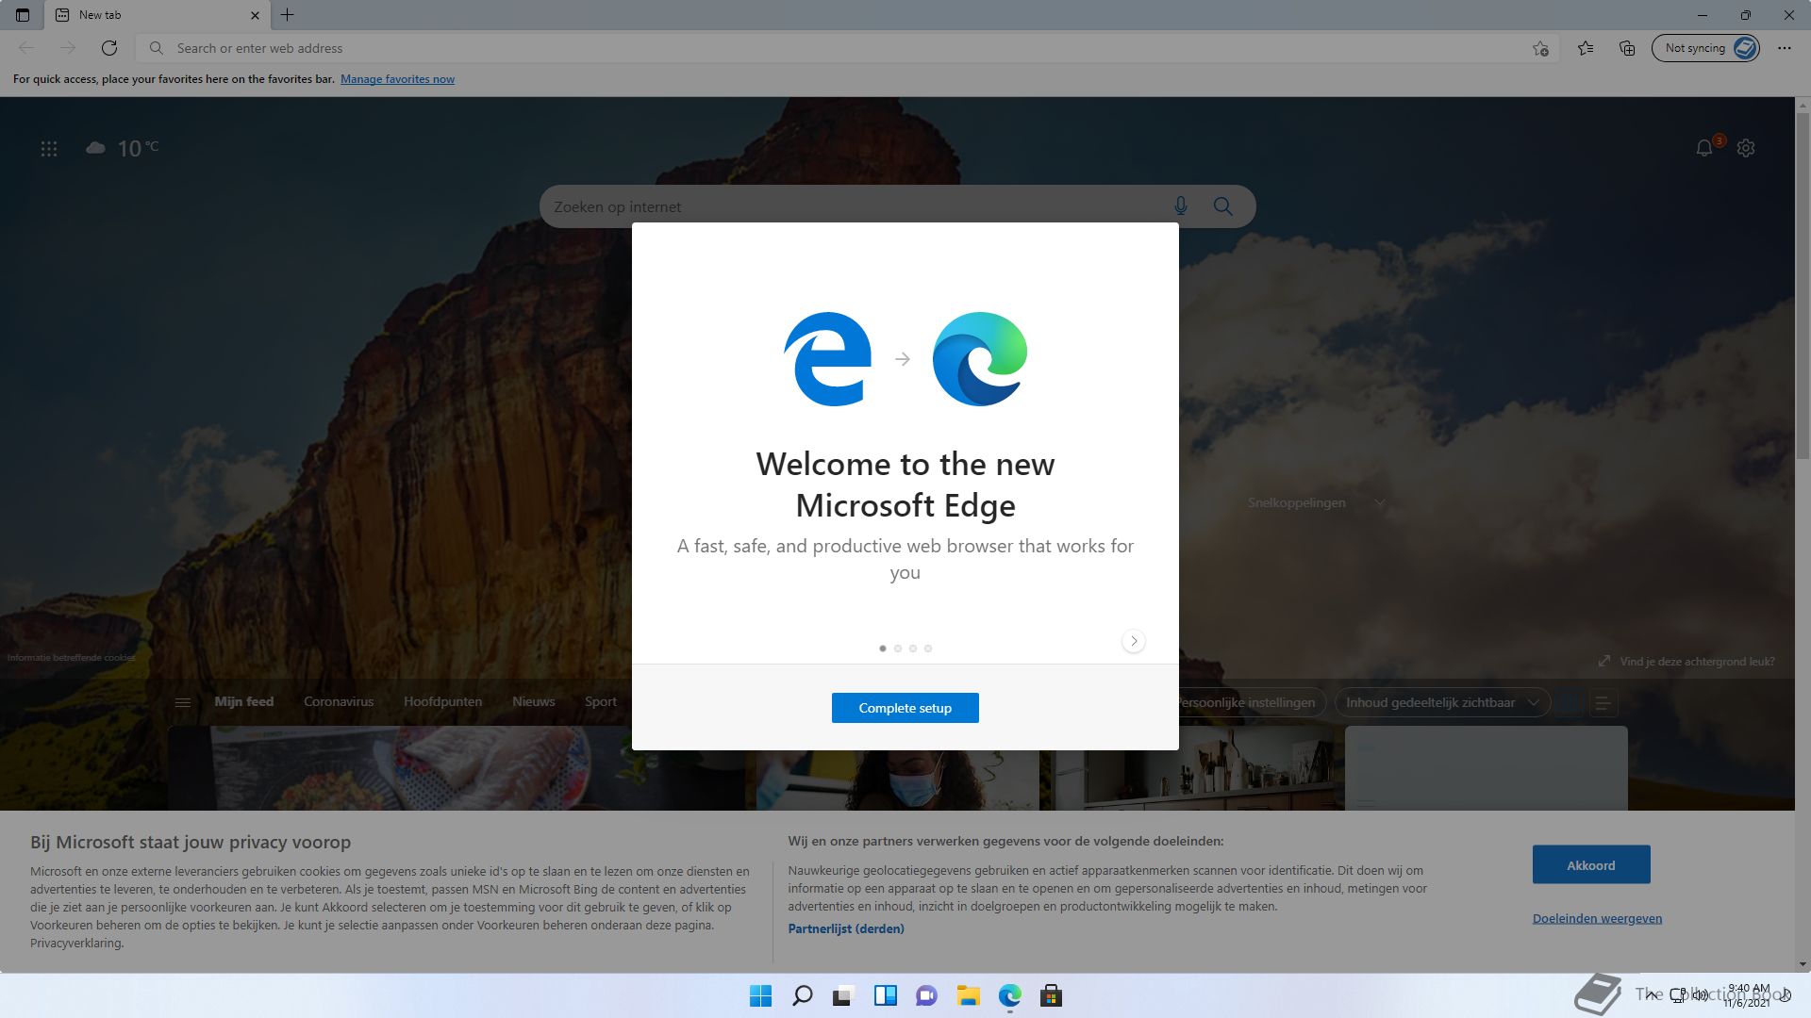This screenshot has height=1018, width=1811.
Task: Reload the page with refresh icon
Action: pyautogui.click(x=109, y=48)
